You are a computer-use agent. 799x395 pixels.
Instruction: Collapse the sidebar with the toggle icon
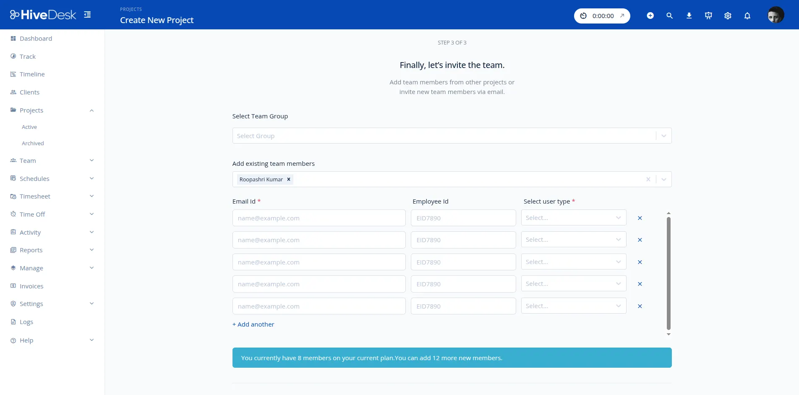87,14
